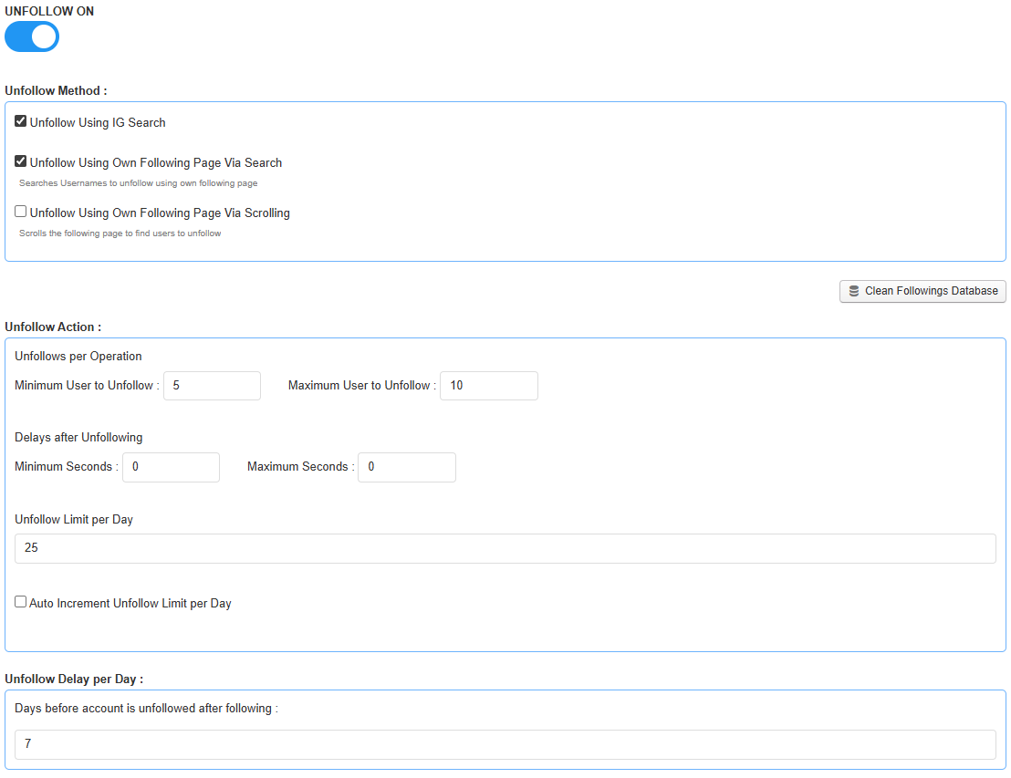Click the database icon on Clean Followings button
The image size is (1011, 778).
[x=854, y=291]
